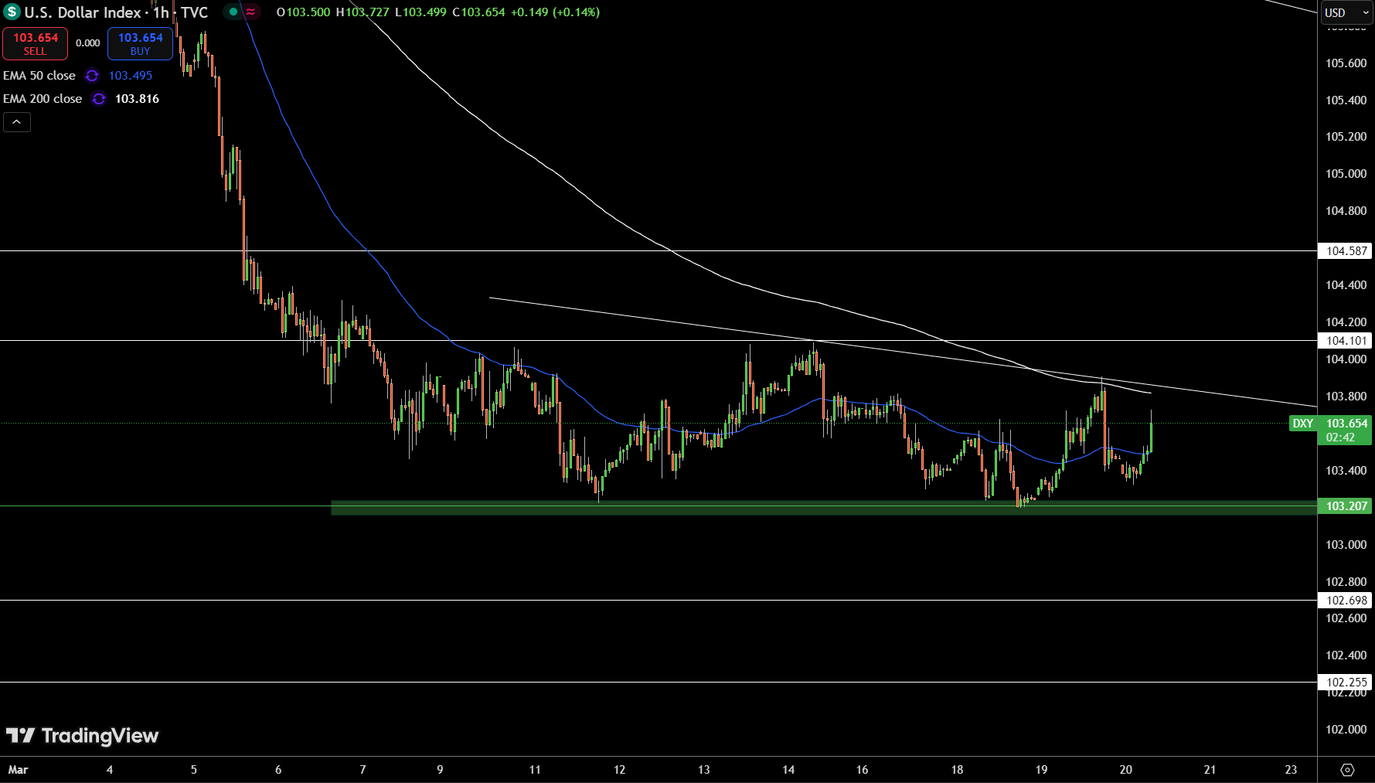This screenshot has width=1375, height=783.
Task: Click the high value H103.727
Action: pos(362,12)
